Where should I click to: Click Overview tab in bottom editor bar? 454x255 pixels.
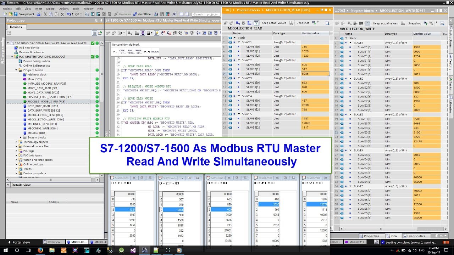pyautogui.click(x=54, y=242)
